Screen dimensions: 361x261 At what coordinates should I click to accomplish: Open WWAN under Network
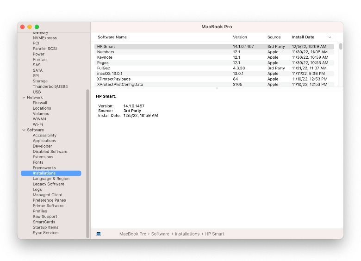tap(39, 119)
